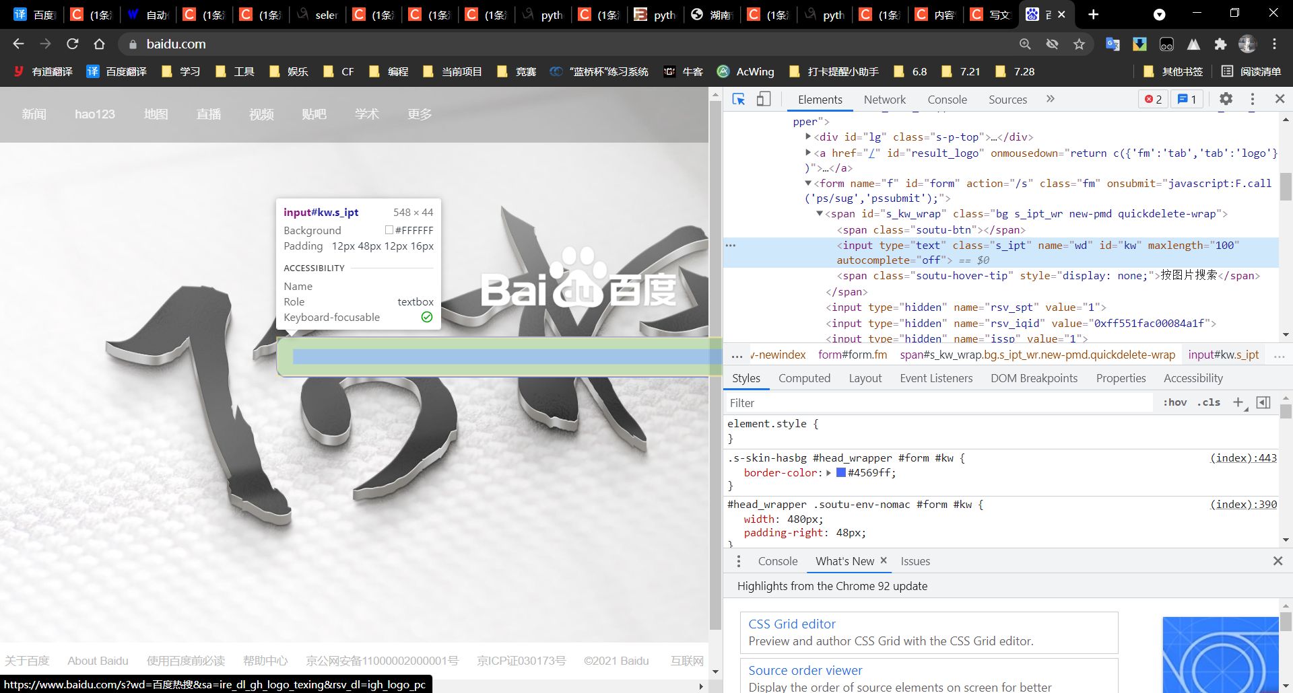Focus the styles Filter input

(x=939, y=403)
